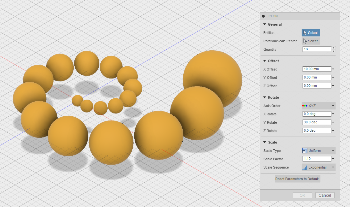The width and height of the screenshot is (350, 207).
Task: Collapse the General section
Action: [264, 24]
